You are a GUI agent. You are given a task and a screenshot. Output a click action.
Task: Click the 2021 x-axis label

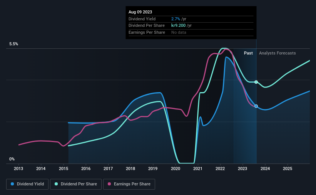(x=198, y=169)
